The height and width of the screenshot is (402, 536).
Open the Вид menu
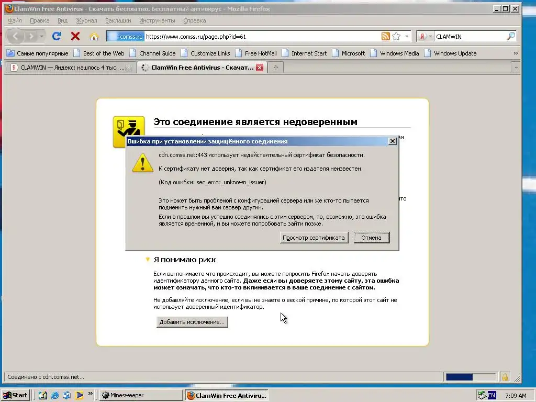pyautogui.click(x=62, y=20)
